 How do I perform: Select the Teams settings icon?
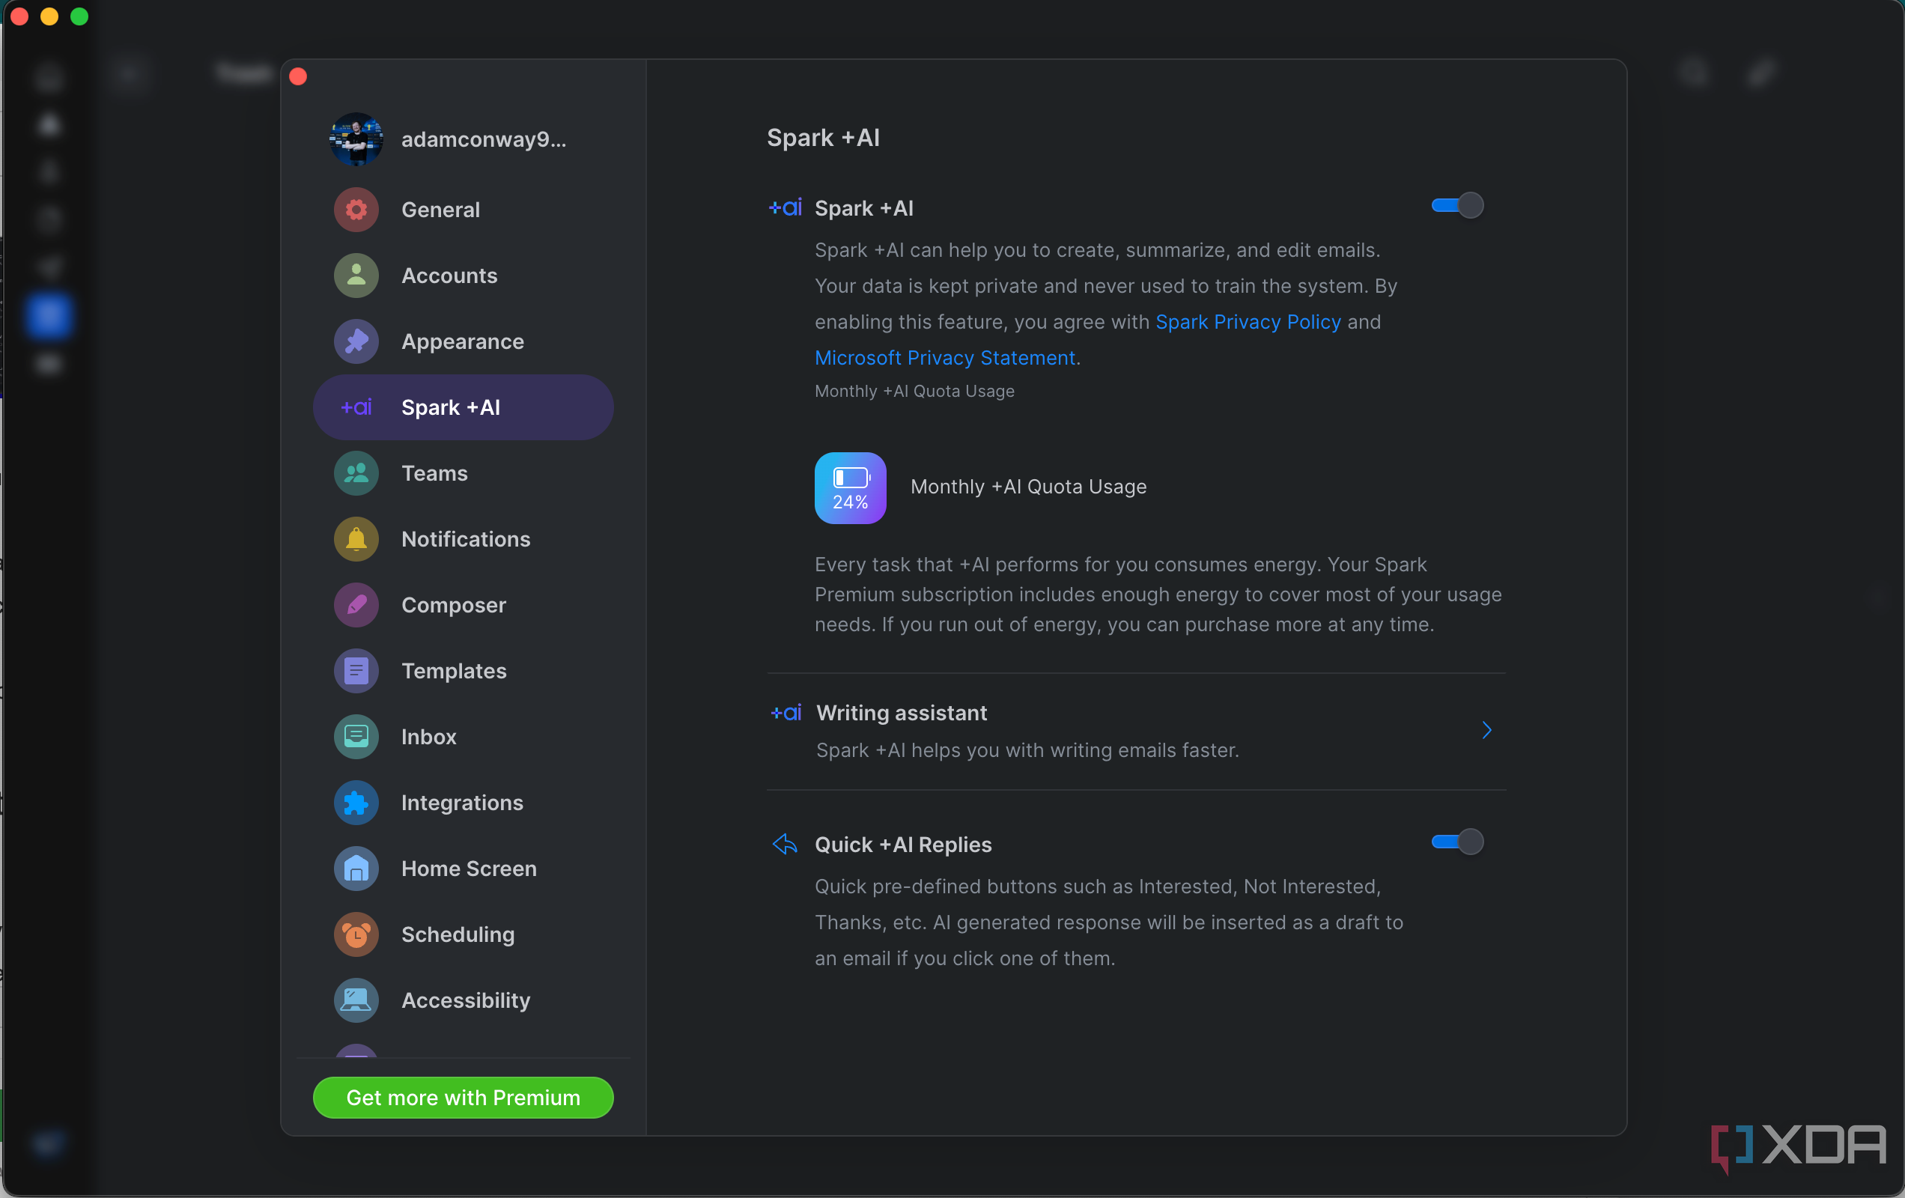tap(356, 472)
